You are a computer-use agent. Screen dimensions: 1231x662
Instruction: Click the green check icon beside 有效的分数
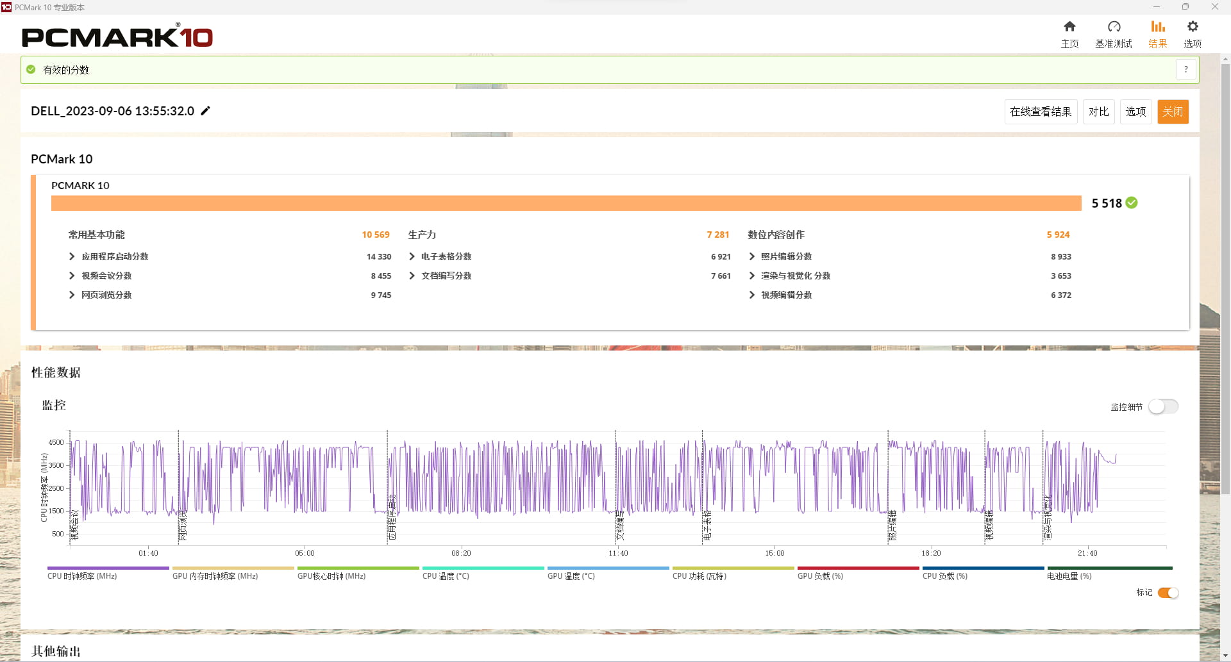(x=31, y=69)
